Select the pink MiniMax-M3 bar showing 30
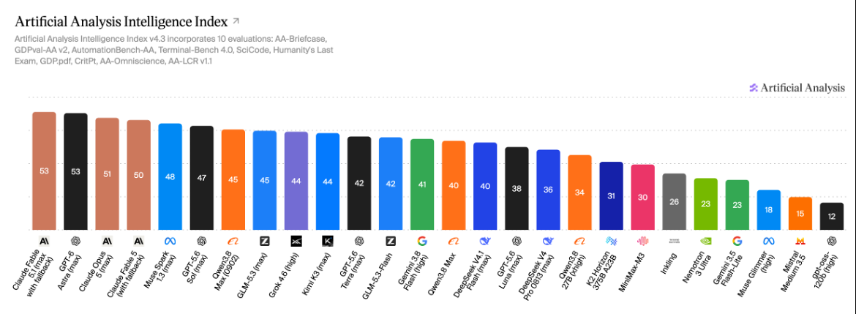This screenshot has height=314, width=856. pos(642,197)
